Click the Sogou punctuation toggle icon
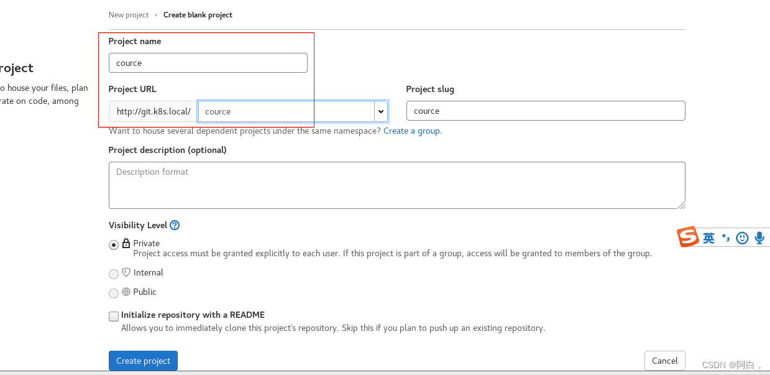 pyautogui.click(x=725, y=238)
